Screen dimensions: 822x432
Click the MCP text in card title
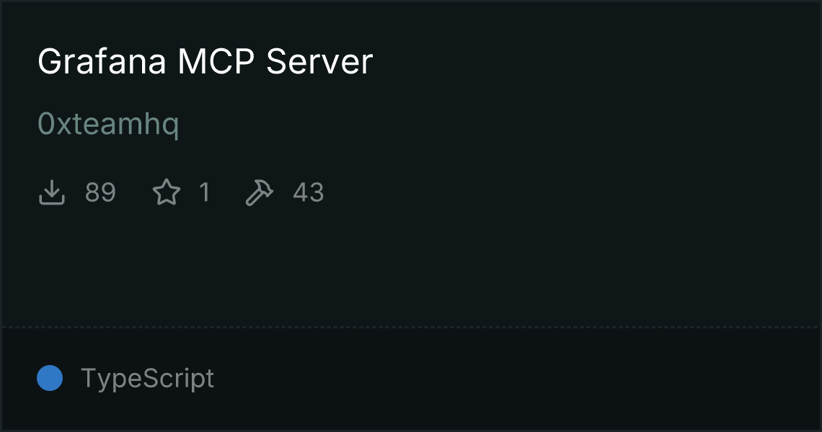click(216, 61)
